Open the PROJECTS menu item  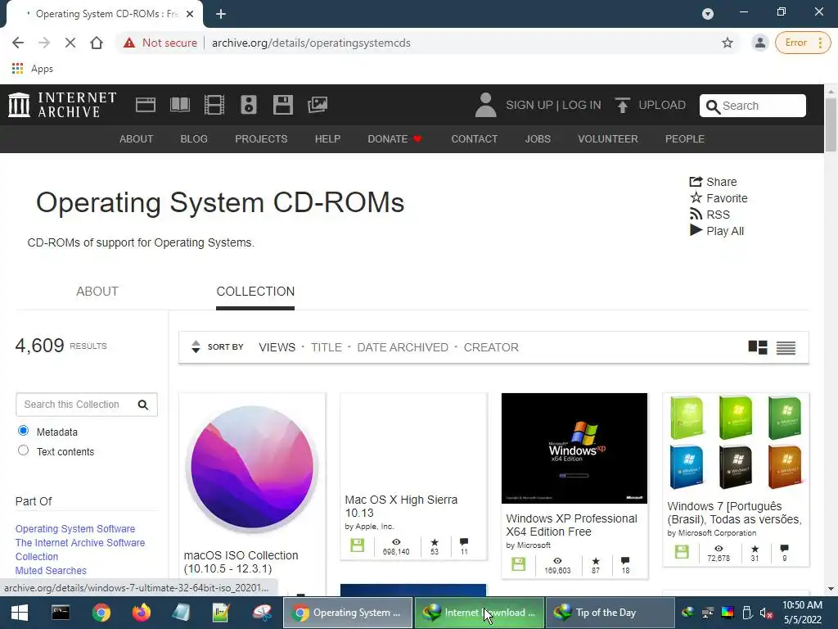pyautogui.click(x=261, y=139)
